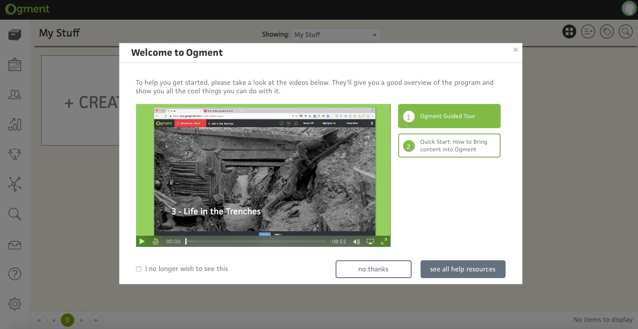Click the -08:52 remaining time label

[338, 242]
